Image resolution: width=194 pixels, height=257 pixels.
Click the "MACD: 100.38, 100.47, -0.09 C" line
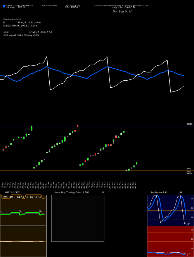point(21,26)
